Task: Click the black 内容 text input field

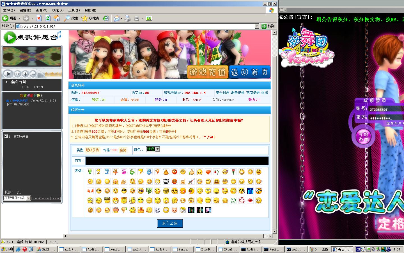Action: point(177,161)
